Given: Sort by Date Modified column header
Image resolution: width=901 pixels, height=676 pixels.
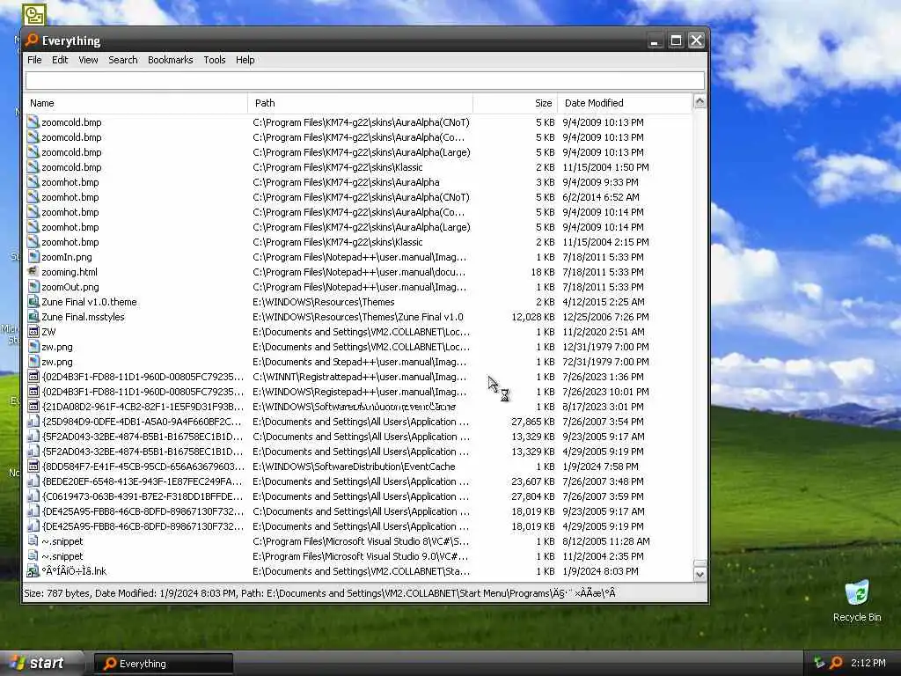Looking at the screenshot, I should (625, 103).
